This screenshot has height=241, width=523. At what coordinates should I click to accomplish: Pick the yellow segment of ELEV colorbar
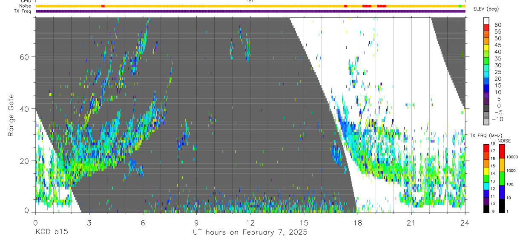pos(486,48)
